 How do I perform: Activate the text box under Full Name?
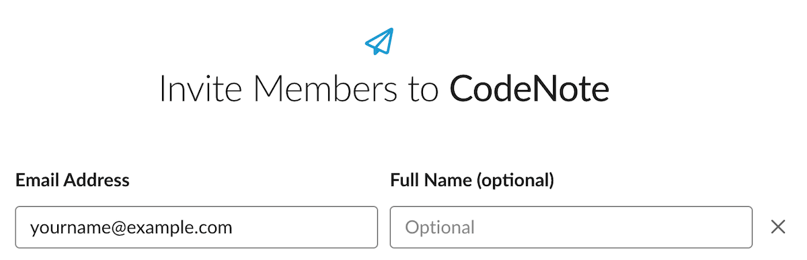(571, 227)
